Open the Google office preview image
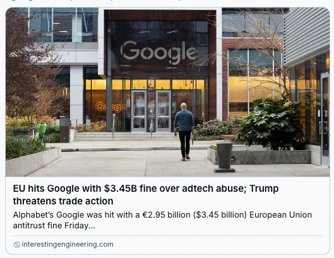 point(168,92)
